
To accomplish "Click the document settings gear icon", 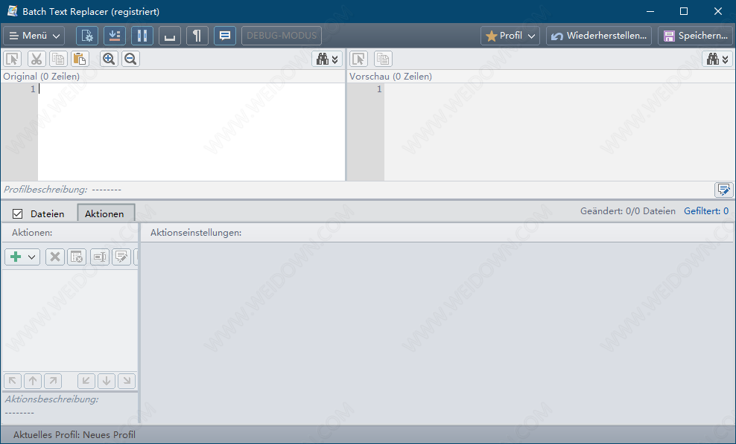I will point(87,36).
